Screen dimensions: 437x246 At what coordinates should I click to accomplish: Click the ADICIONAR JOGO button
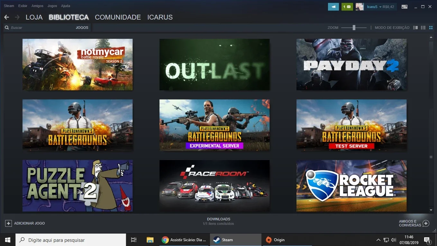pyautogui.click(x=25, y=223)
